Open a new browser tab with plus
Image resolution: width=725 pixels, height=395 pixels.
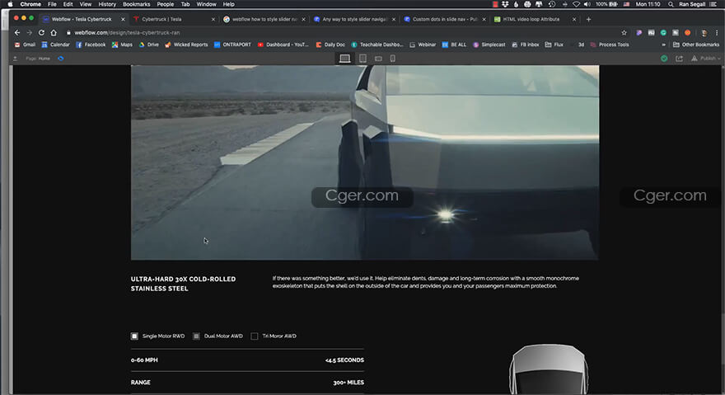(588, 19)
